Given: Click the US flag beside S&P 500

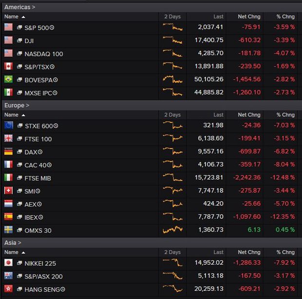Looking at the screenshot, I should pos(8,27).
